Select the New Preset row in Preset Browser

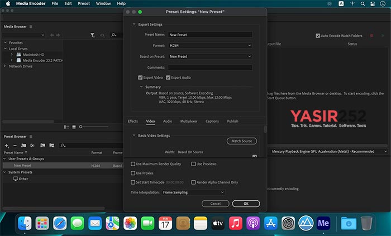(x=63, y=166)
